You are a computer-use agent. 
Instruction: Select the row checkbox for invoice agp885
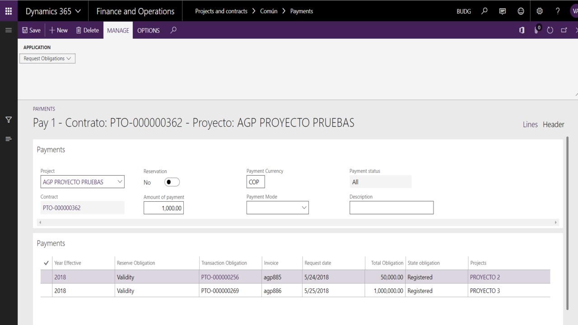(46, 277)
